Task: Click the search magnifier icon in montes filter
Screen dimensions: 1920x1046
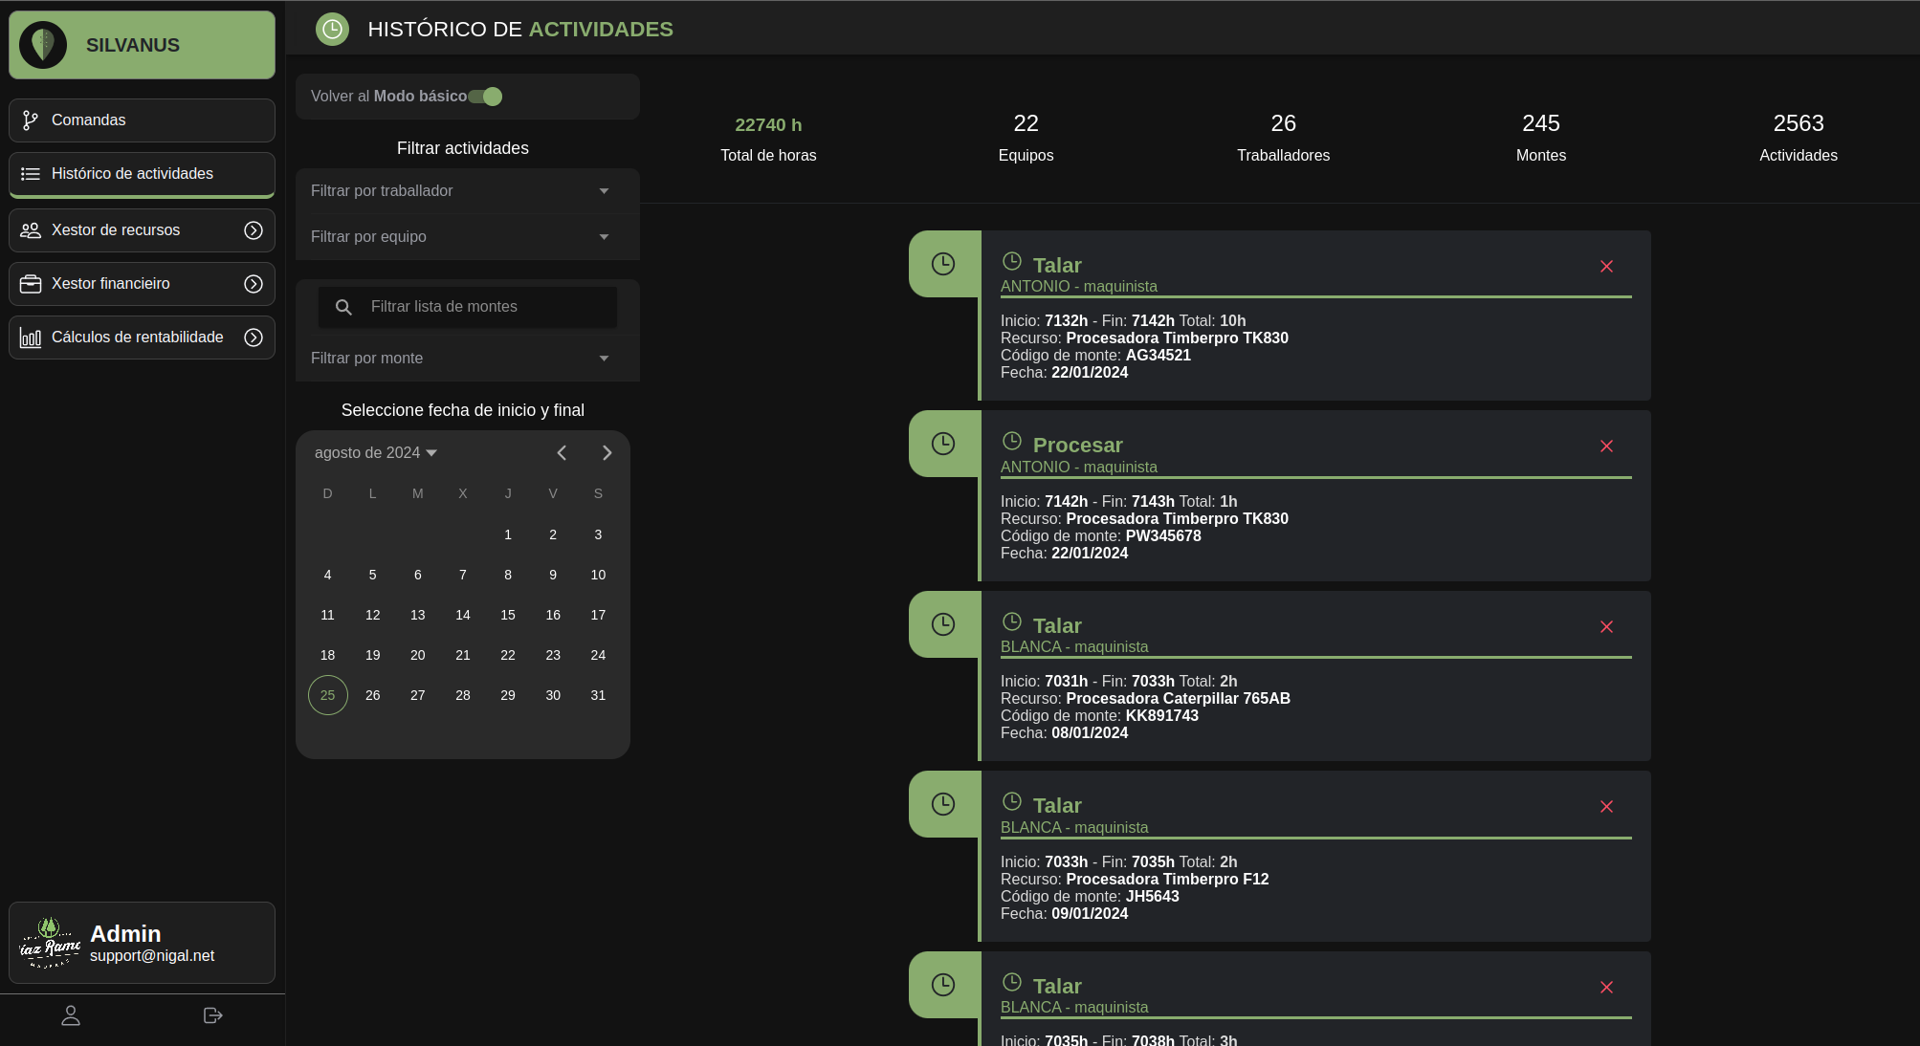Action: point(343,307)
